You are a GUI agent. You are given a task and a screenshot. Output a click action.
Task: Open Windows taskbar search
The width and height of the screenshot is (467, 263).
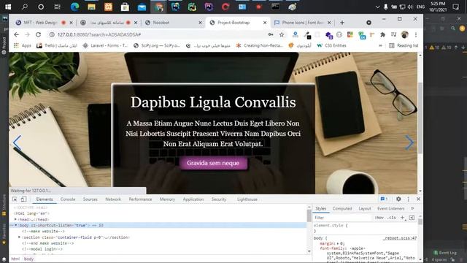point(24,7)
